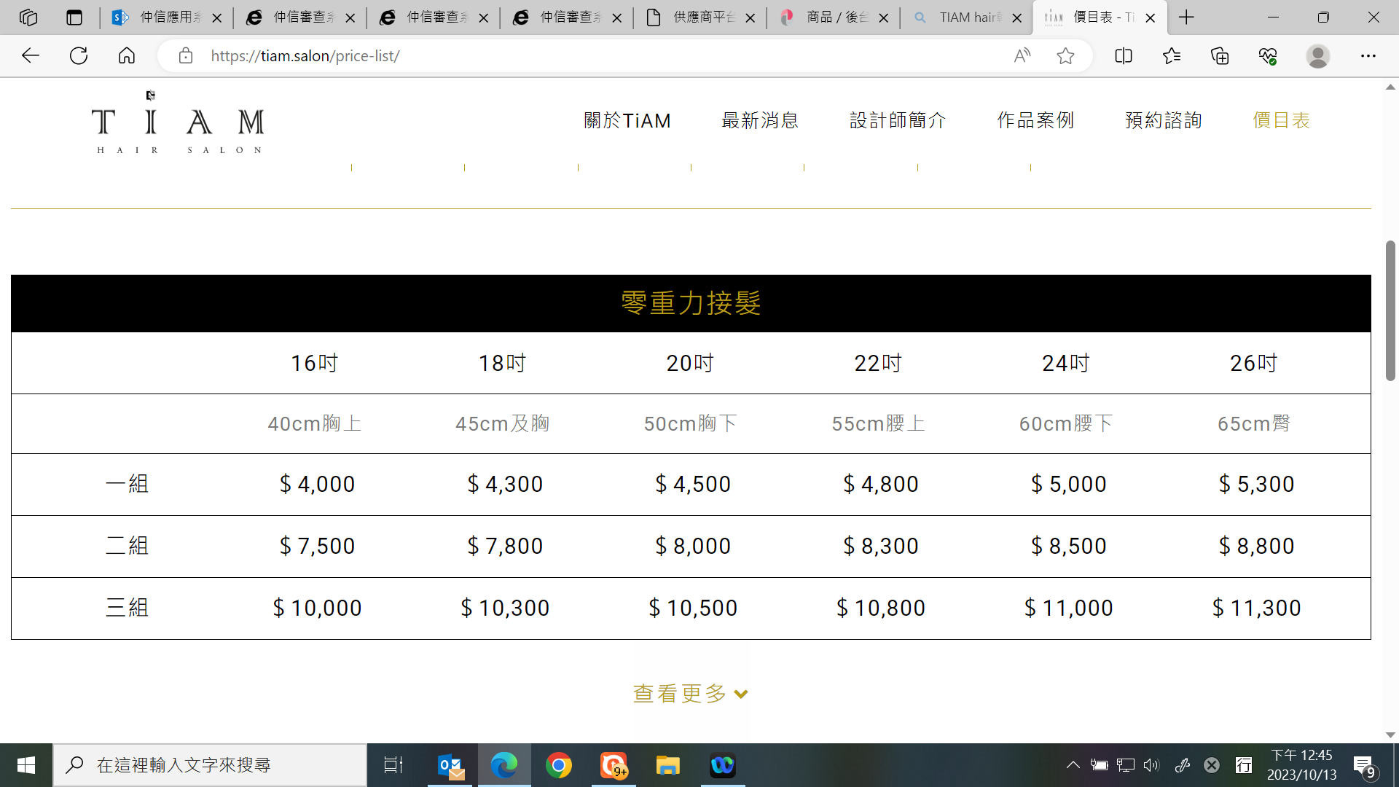
Task: Open 作品案例 page link
Action: pyautogui.click(x=1035, y=120)
